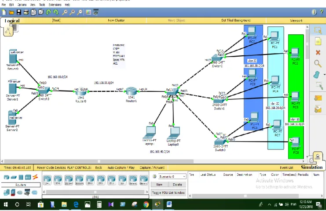
Task: Select Routers device category icon
Action: coord(7,177)
